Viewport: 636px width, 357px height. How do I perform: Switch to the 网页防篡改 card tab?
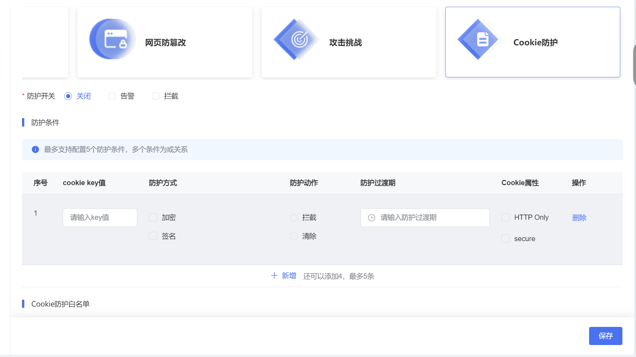(x=165, y=42)
